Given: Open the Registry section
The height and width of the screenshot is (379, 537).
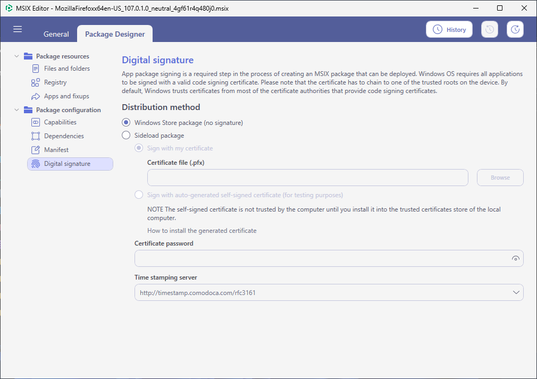Looking at the screenshot, I should [55, 82].
